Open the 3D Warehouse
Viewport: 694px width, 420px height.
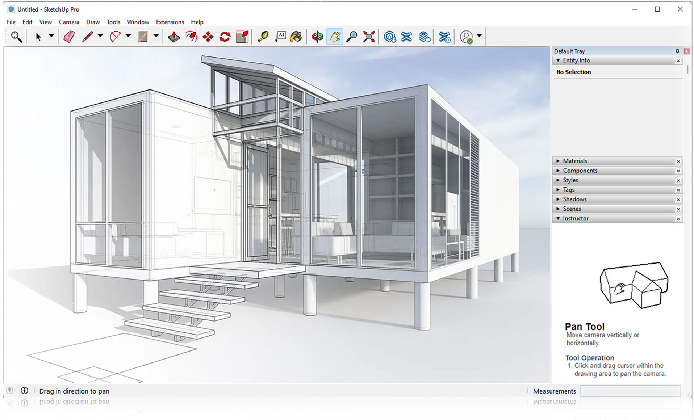coord(390,36)
